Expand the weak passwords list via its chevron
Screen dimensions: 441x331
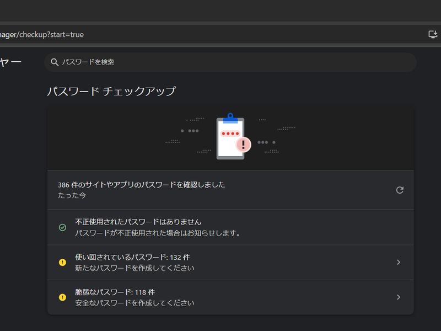(x=399, y=297)
